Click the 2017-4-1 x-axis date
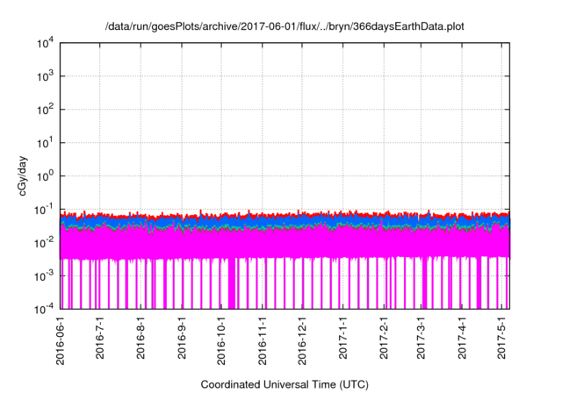Screen dimensions: 562x393 pos(462,338)
